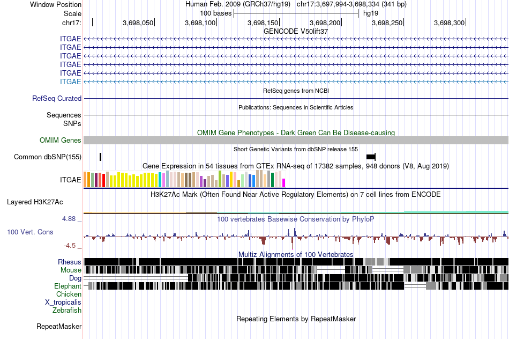
Task: Click the hg19 assembly label
Action: click(371, 13)
